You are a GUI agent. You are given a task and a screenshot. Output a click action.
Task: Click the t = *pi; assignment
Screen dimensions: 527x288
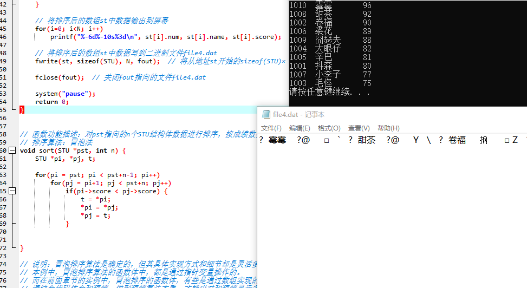click(95, 199)
